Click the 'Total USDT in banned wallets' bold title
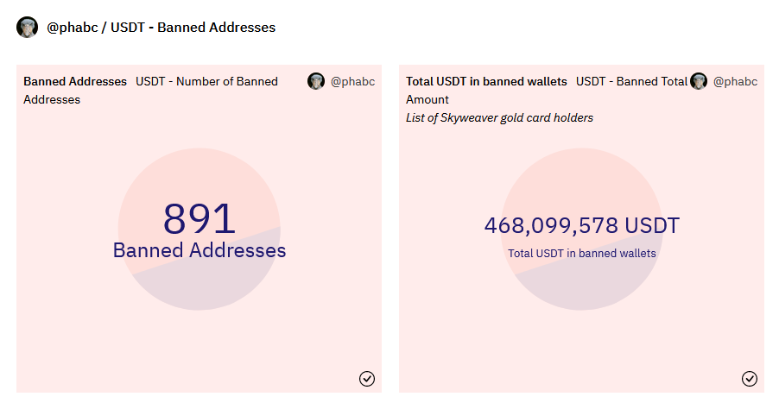Viewport: 779px width, 403px height. point(486,81)
